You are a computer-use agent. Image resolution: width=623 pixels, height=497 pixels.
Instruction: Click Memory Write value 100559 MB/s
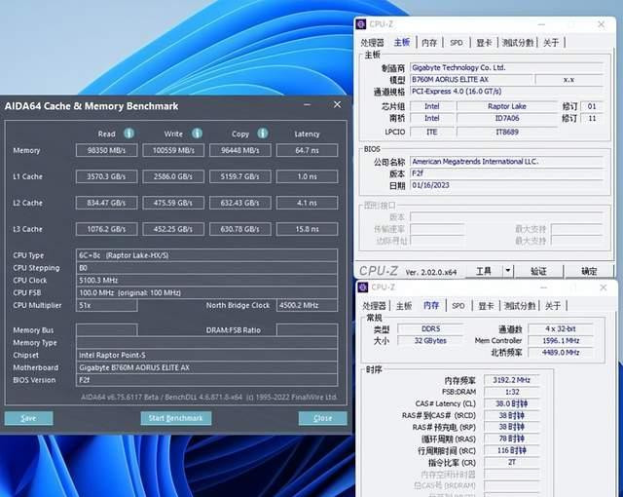click(173, 150)
